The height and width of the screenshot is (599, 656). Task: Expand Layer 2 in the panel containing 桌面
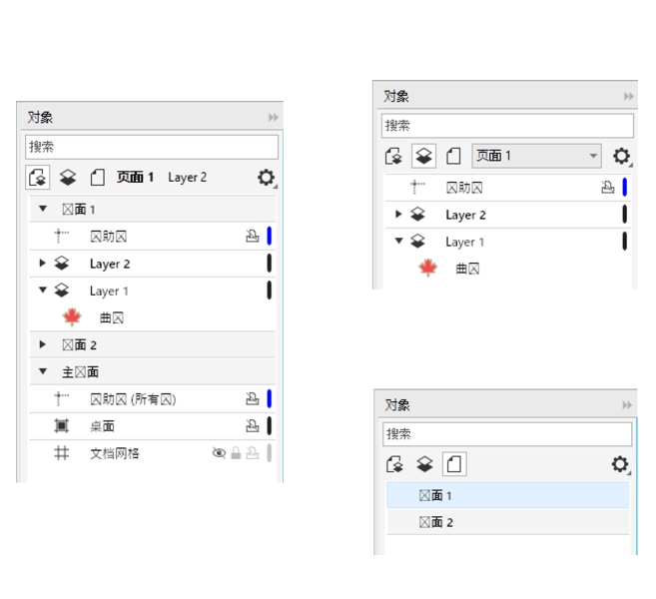(42, 264)
